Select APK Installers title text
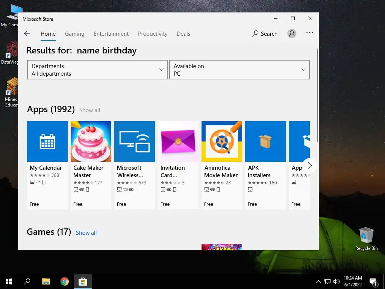 click(259, 171)
